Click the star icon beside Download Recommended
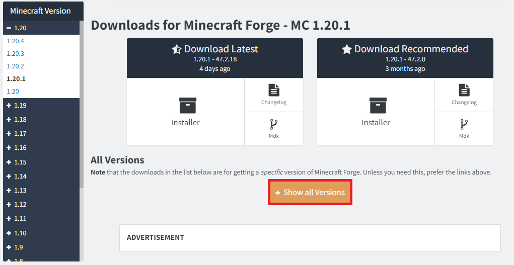This screenshot has width=514, height=265. tap(346, 49)
